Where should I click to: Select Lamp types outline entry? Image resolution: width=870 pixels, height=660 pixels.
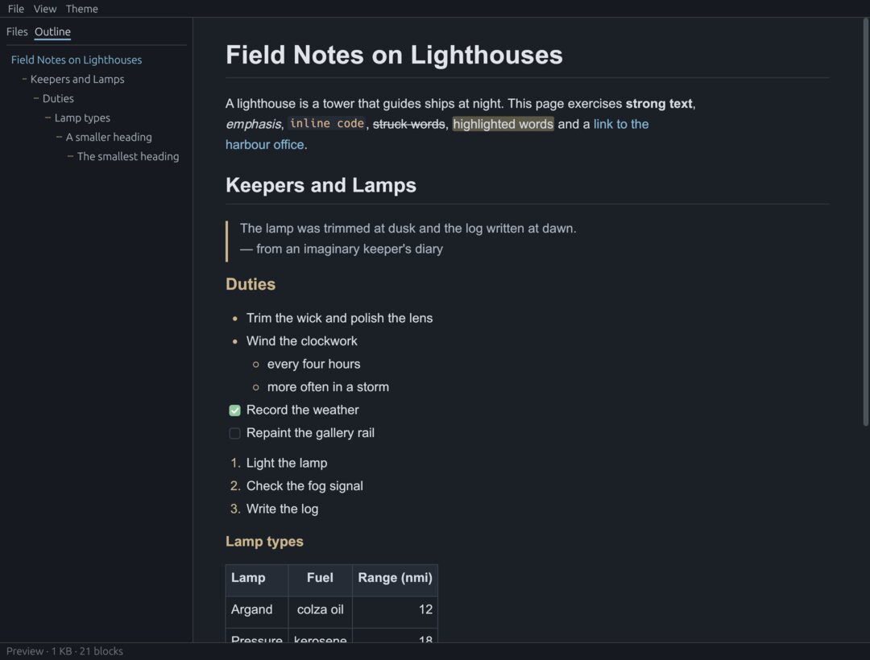[82, 118]
